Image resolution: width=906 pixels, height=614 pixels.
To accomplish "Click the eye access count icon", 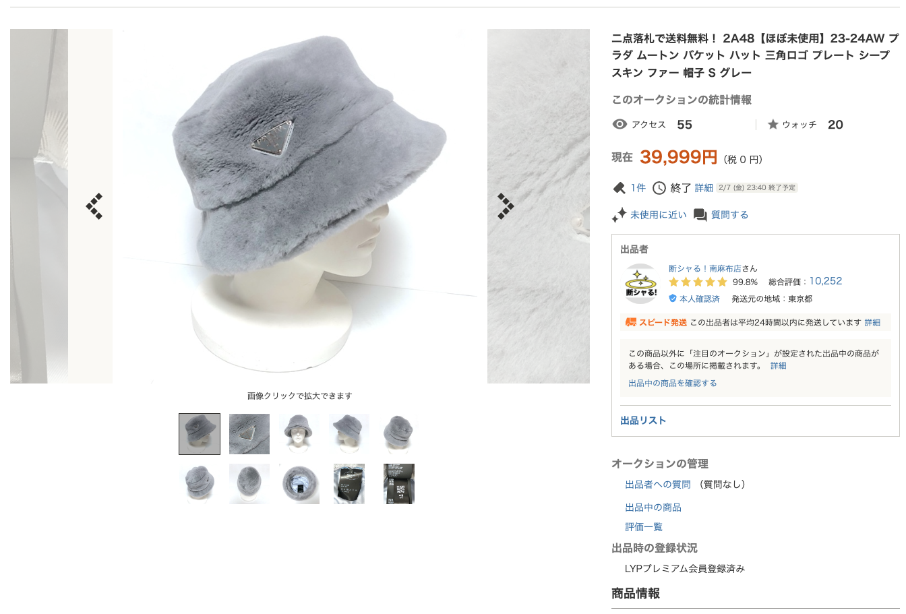I will pyautogui.click(x=620, y=124).
